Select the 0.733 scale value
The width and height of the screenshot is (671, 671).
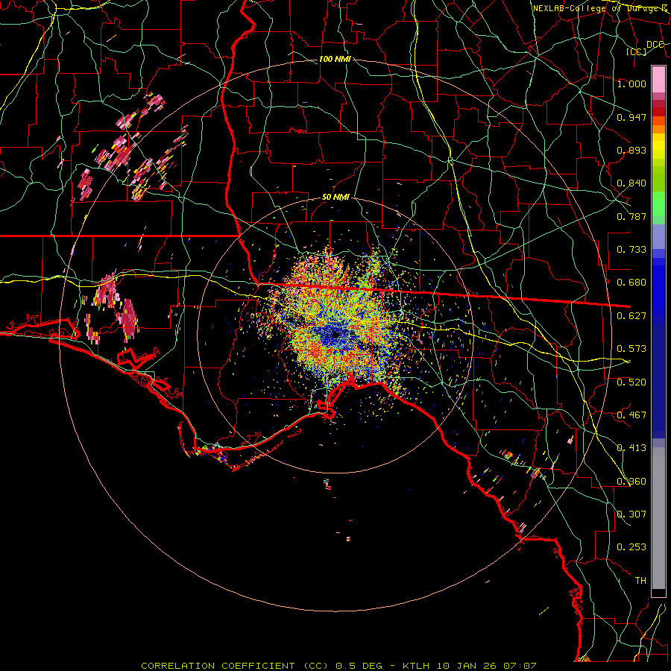[631, 250]
